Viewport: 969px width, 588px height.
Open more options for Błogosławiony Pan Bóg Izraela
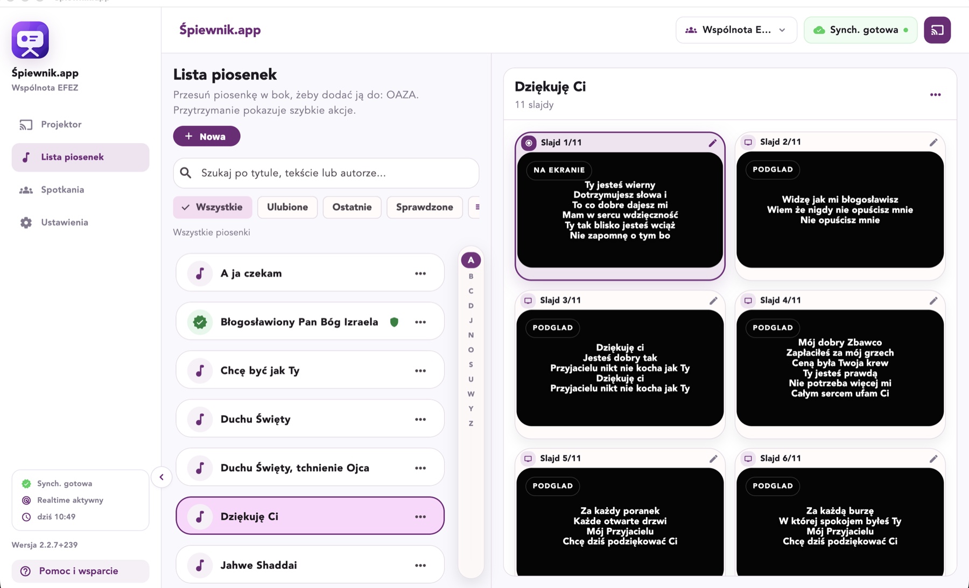click(x=420, y=322)
